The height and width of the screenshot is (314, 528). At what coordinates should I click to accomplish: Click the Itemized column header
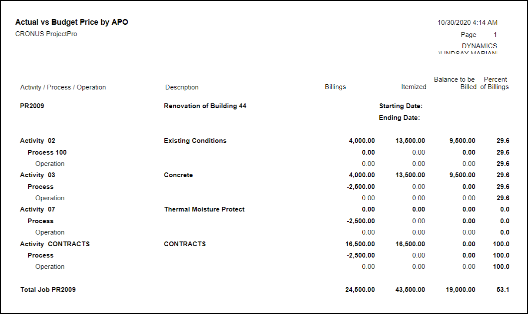pyautogui.click(x=413, y=87)
